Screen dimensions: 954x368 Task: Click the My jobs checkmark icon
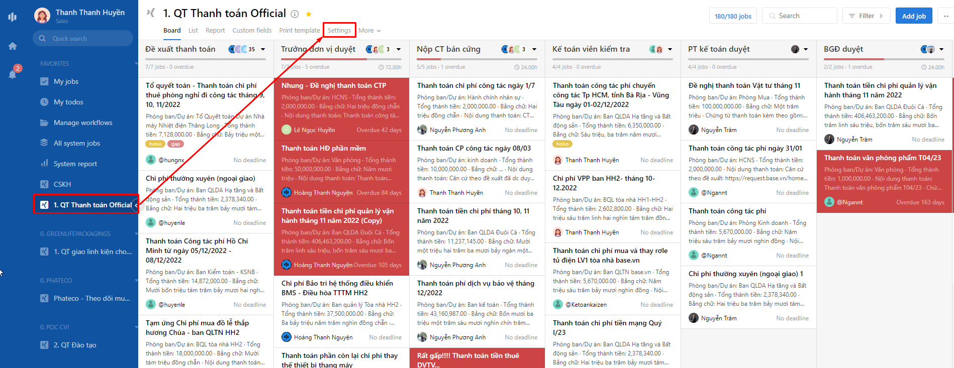pyautogui.click(x=44, y=81)
